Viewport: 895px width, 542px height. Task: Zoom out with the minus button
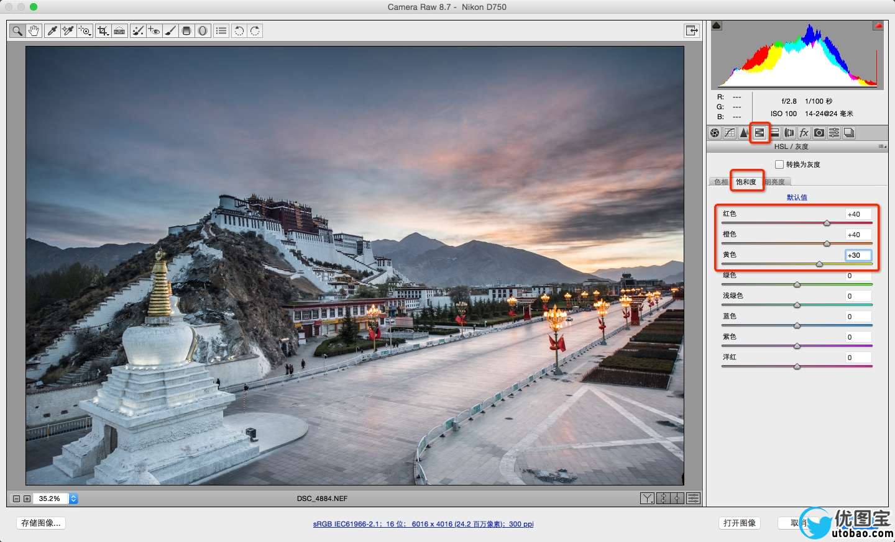pyautogui.click(x=17, y=499)
